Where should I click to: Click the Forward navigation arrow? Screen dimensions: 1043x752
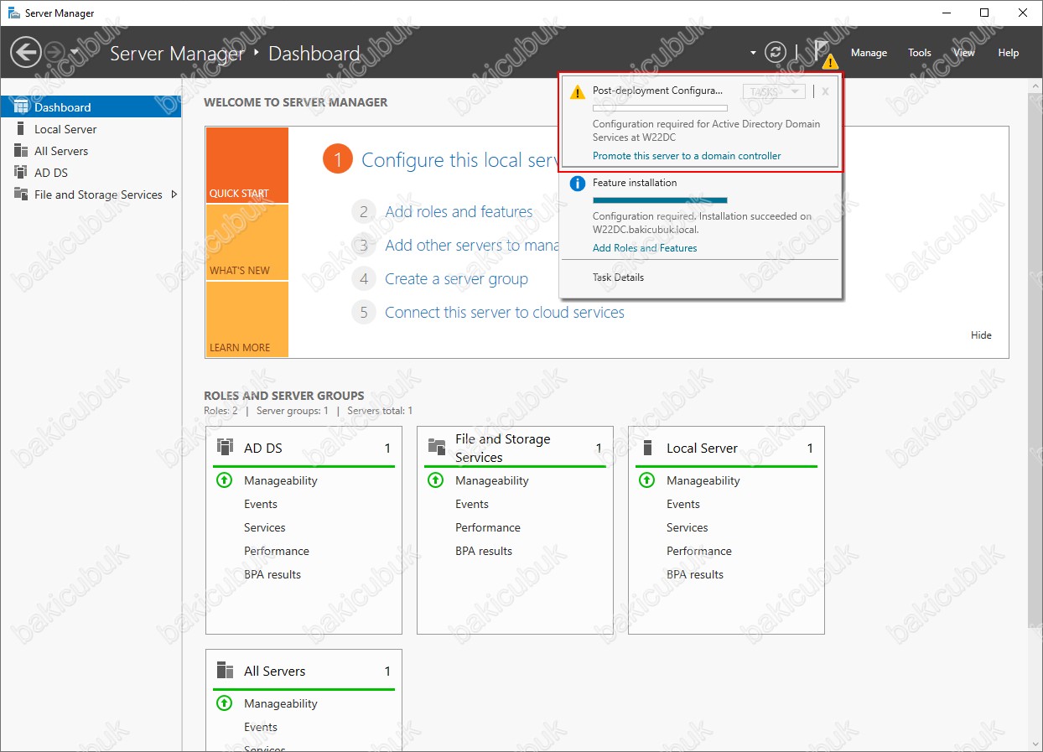click(54, 53)
